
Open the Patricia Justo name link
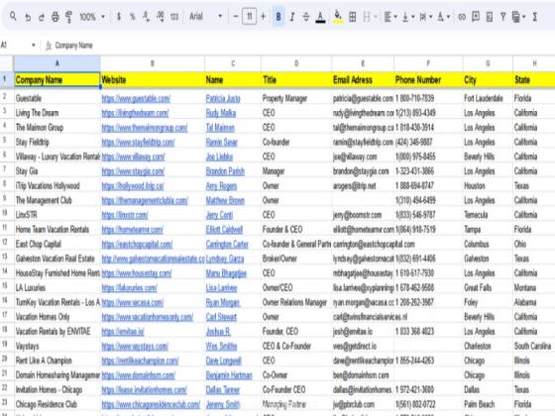[x=223, y=99]
